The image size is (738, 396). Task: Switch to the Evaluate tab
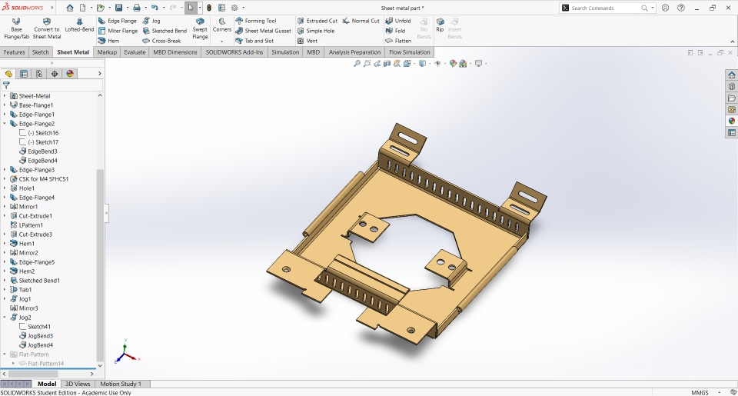click(135, 52)
